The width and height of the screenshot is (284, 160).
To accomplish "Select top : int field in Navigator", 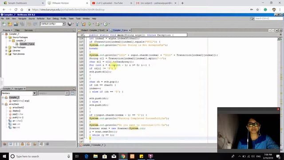I will pos(16,128).
